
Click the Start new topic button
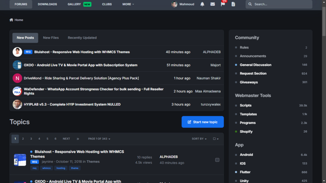[x=202, y=122]
